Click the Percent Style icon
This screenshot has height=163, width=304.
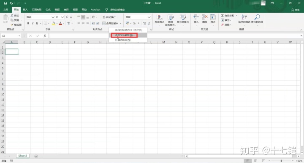134,23
